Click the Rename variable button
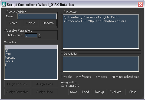Screen dimensions: 145x100 [48, 23]
